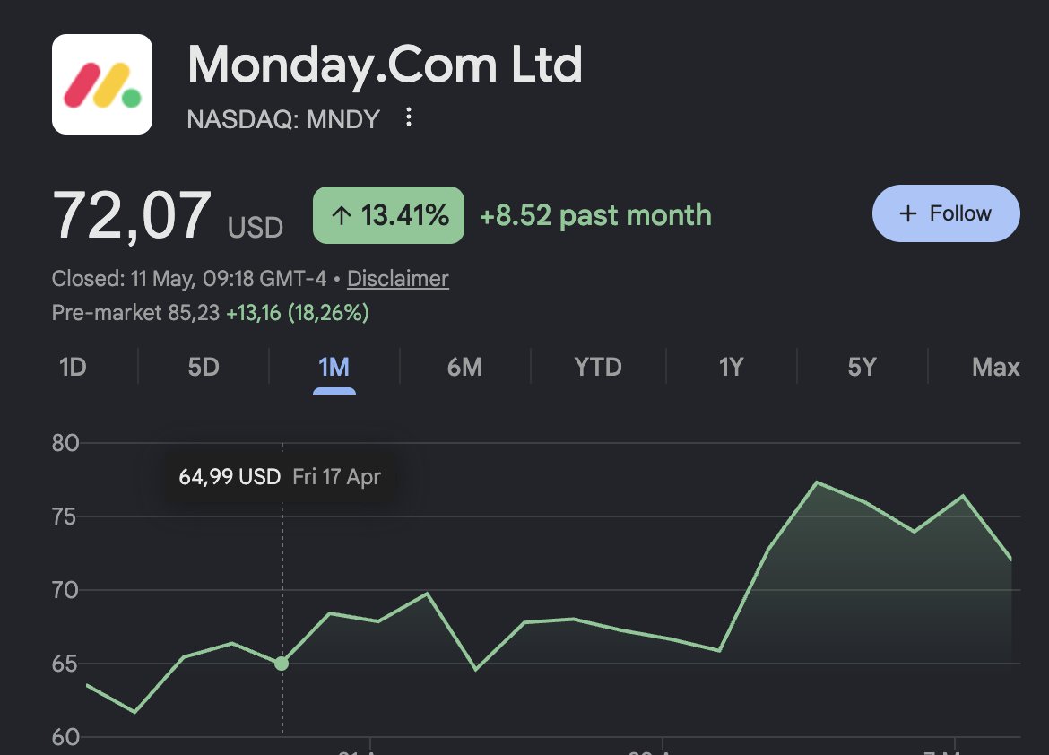This screenshot has height=755, width=1049.
Task: Click the 72,07 price value
Action: (132, 215)
